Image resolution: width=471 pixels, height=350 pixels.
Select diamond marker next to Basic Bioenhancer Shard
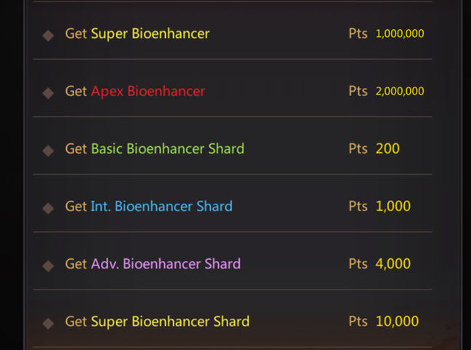coord(48,150)
